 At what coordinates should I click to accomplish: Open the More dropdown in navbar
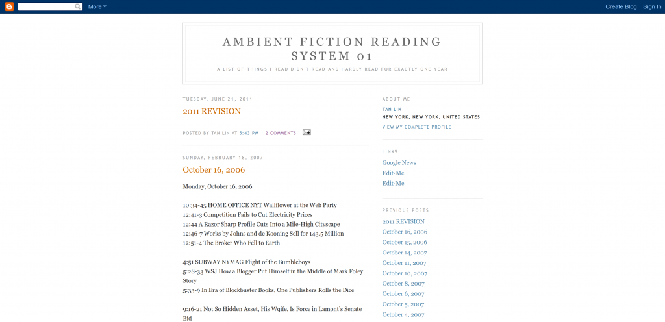coord(97,6)
